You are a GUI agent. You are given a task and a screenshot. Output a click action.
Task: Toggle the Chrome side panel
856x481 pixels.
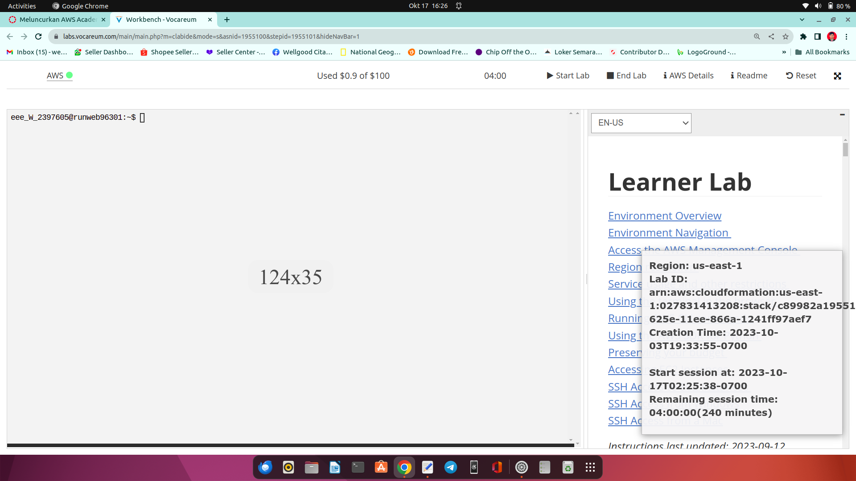817,37
